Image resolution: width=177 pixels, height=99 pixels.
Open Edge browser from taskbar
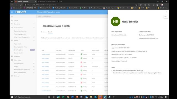click(x=58, y=97)
